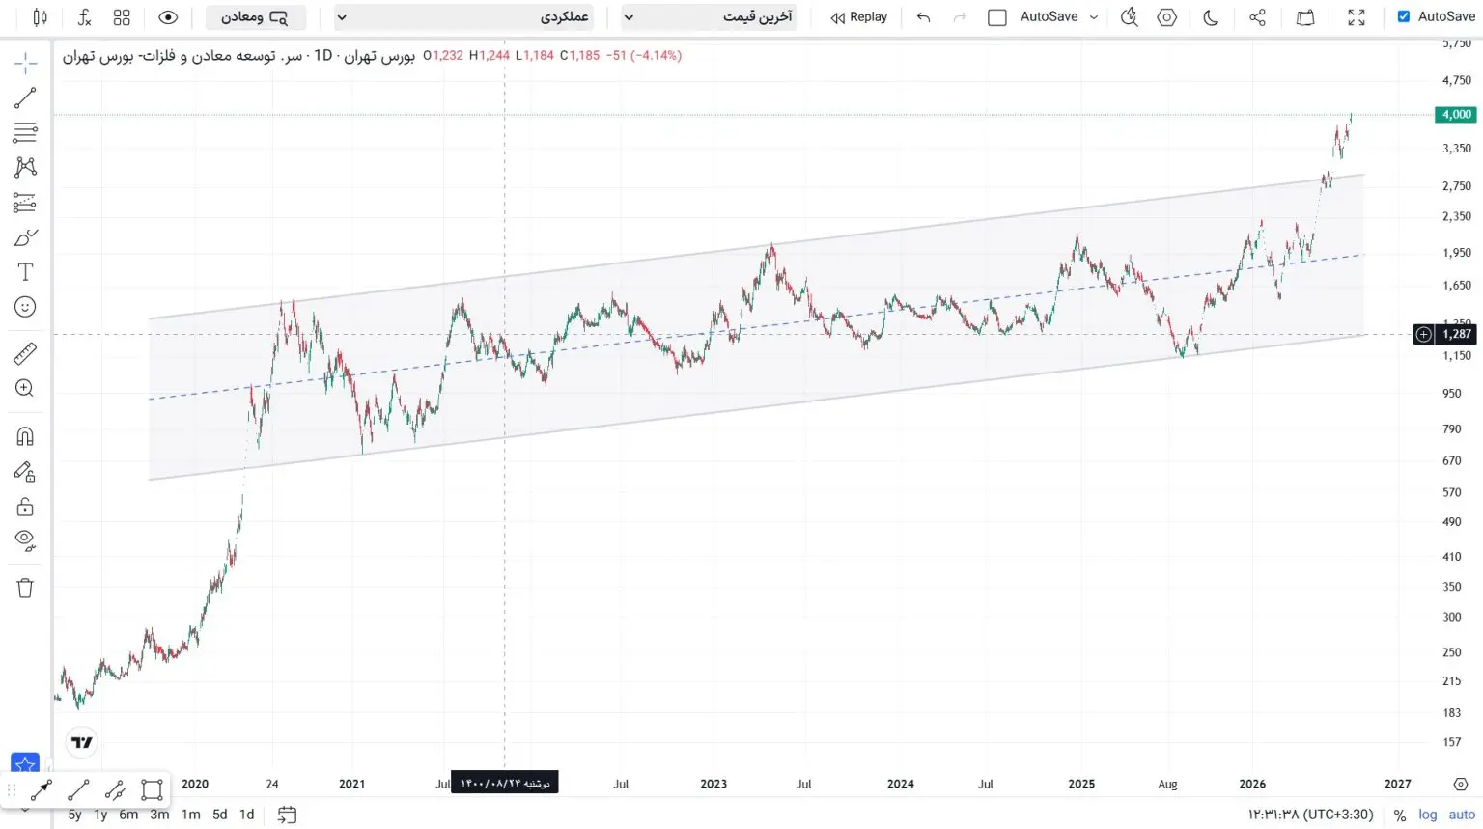Select the pattern drawing tool
The width and height of the screenshot is (1483, 829).
click(25, 167)
